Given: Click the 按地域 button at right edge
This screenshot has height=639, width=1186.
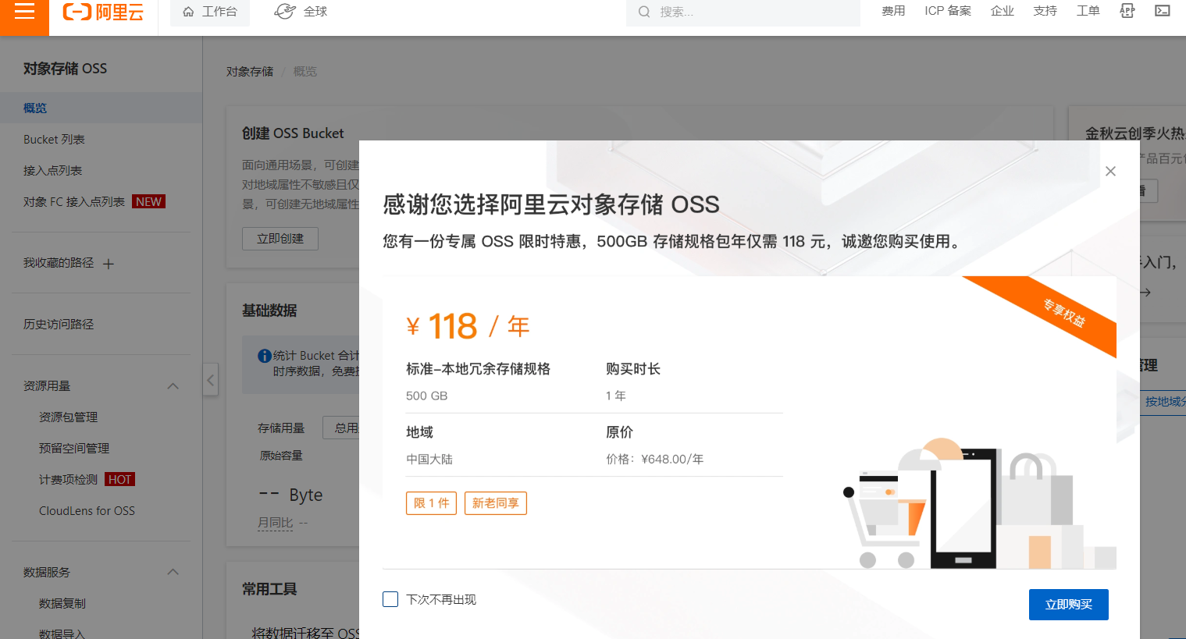Looking at the screenshot, I should (x=1163, y=401).
